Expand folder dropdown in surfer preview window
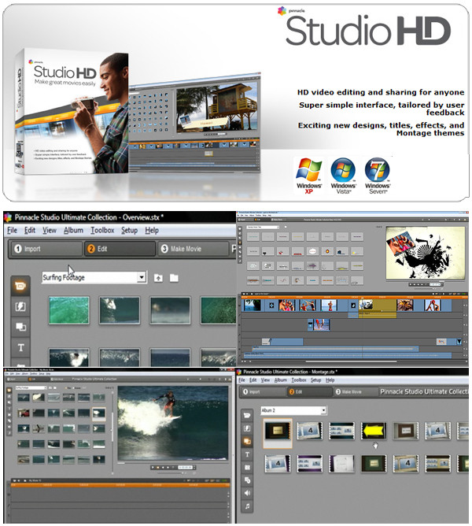The height and width of the screenshot is (526, 472). tap(45, 387)
